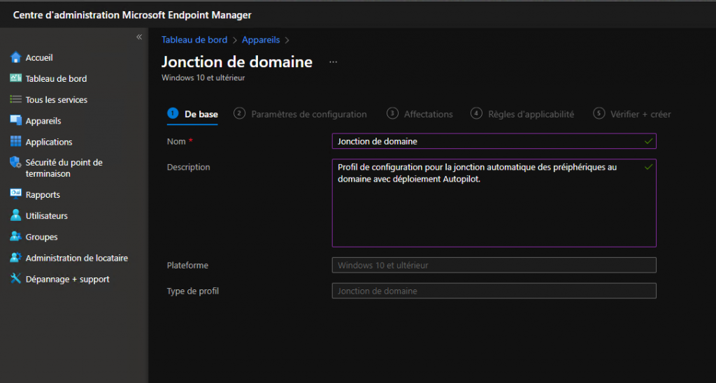The height and width of the screenshot is (383, 716).
Task: Select the Règles d'applicabilité tab
Action: 522,114
